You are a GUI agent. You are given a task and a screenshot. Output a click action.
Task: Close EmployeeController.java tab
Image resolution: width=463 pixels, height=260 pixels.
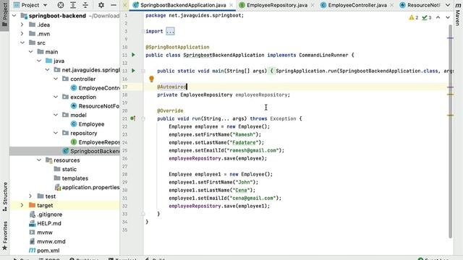point(391,5)
